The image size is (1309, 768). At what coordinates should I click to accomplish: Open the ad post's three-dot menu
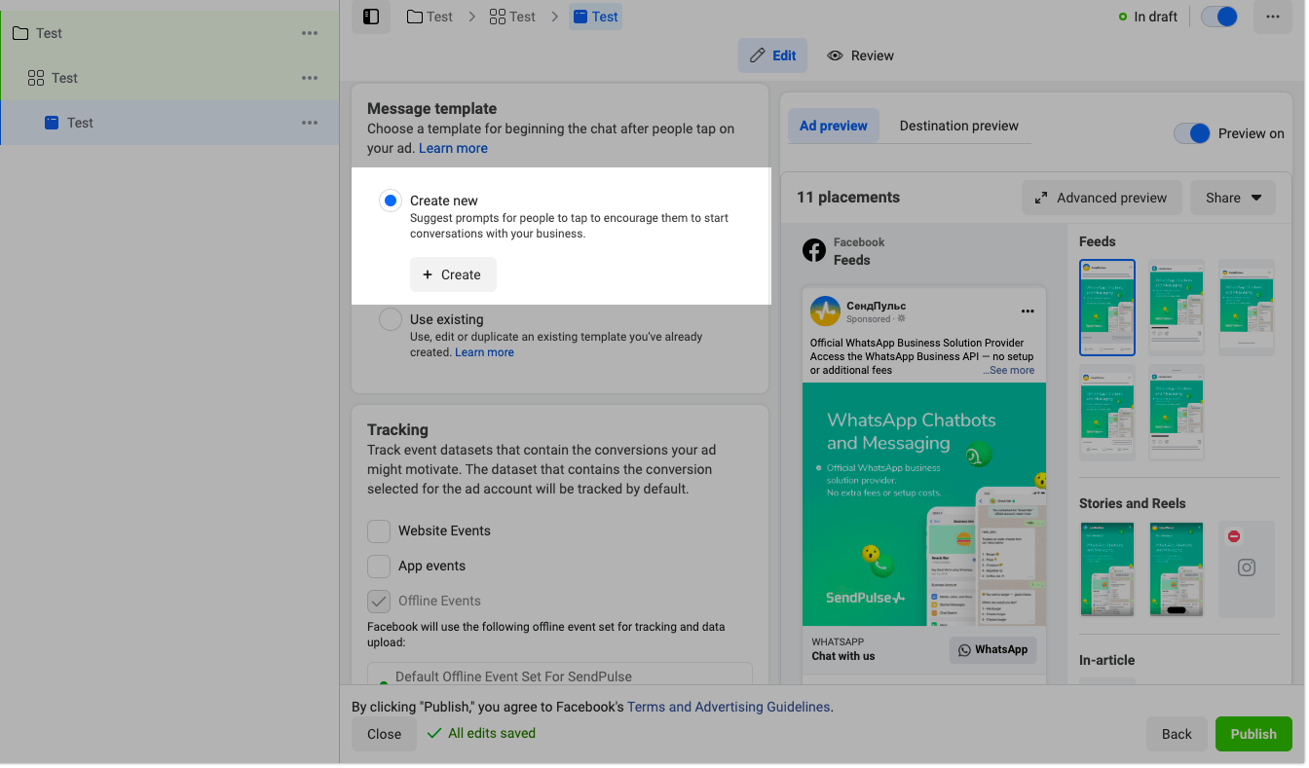(1027, 311)
